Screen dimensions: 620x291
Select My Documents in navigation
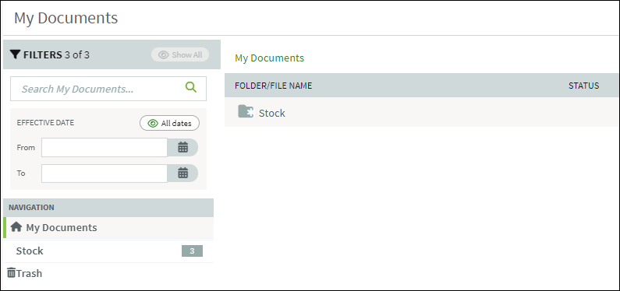click(108, 227)
